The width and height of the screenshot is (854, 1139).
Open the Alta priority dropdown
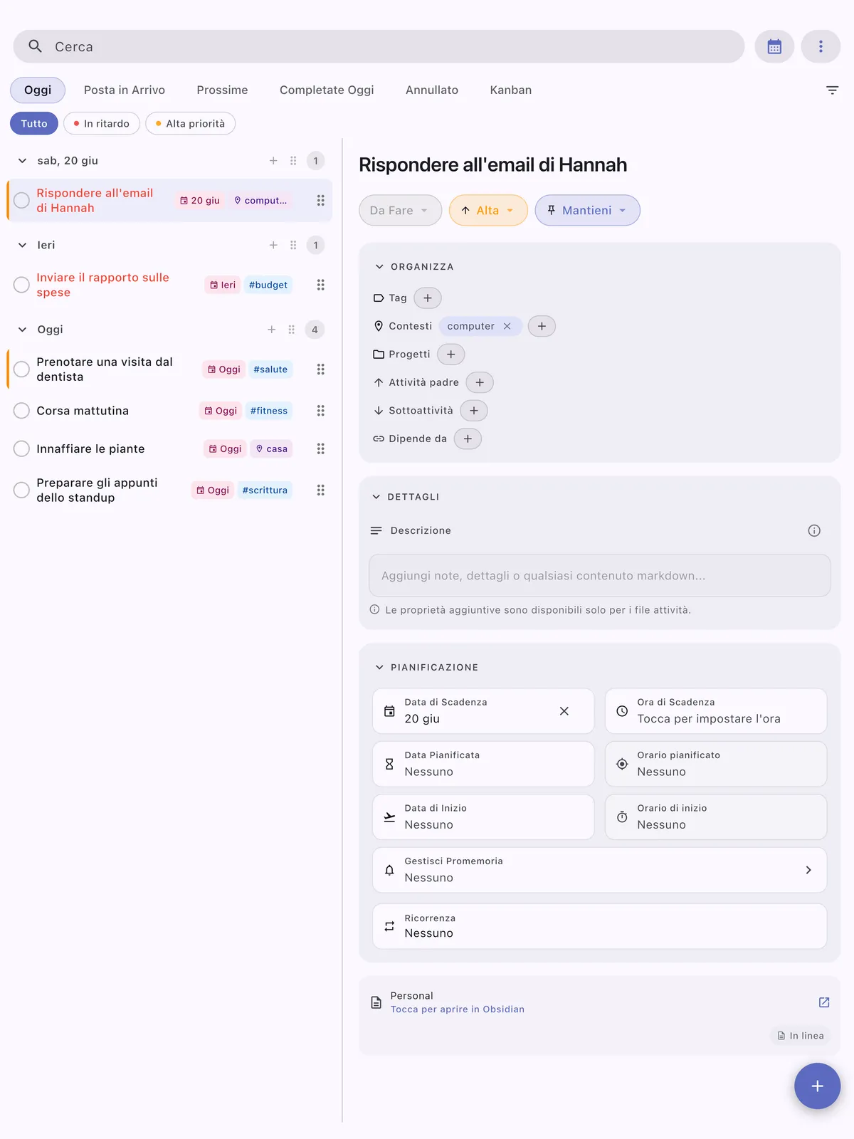point(488,210)
